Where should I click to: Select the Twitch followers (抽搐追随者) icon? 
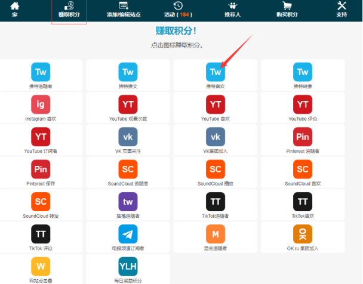tap(128, 202)
